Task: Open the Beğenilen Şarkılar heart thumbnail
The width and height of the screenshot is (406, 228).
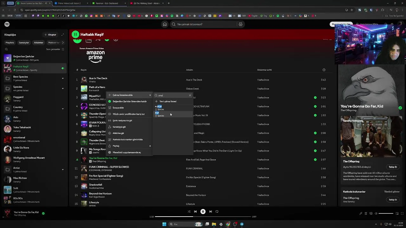Action: click(x=8, y=58)
